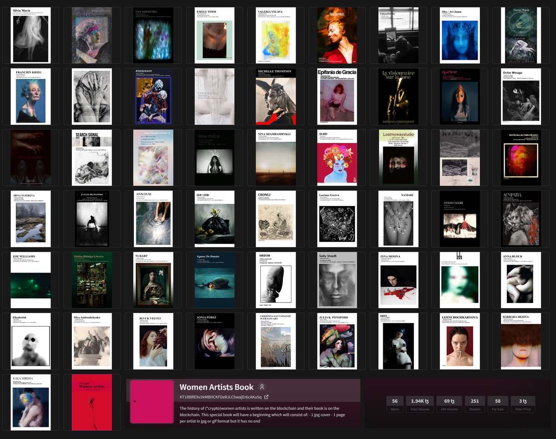Open the DDO artwork page
Screen dimensions: 556x439
pos(398,341)
